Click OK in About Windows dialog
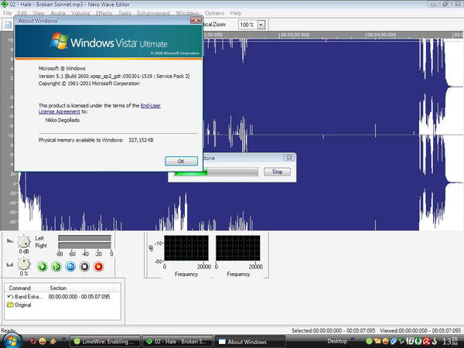Viewport: 464px width, 348px height. [181, 162]
